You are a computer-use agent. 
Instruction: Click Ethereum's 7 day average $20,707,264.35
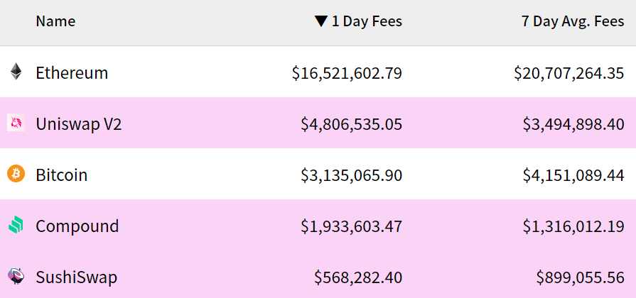[x=568, y=73]
